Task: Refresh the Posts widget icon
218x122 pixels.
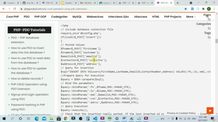Action: tap(209, 19)
